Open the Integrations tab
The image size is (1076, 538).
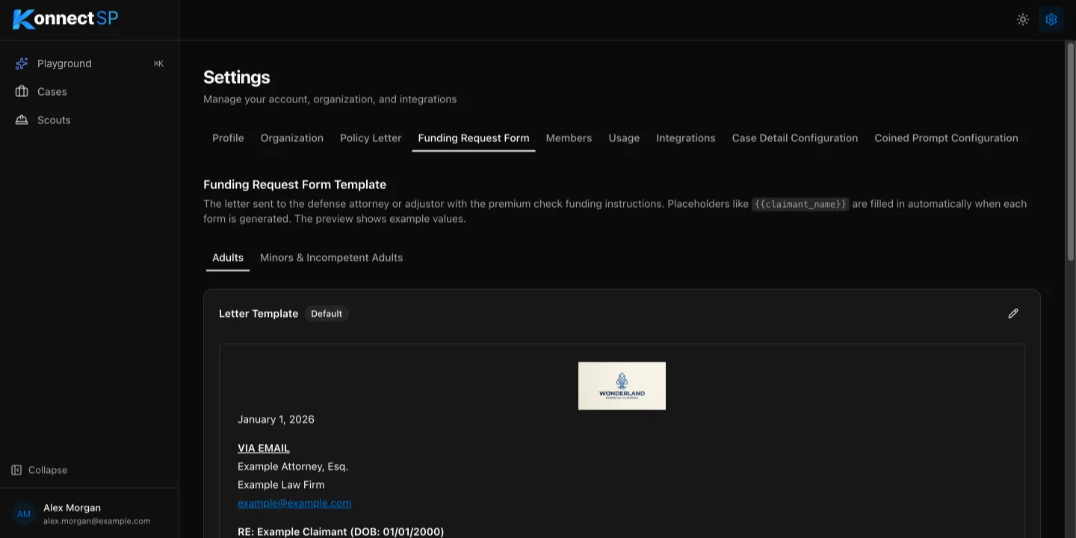tap(686, 138)
